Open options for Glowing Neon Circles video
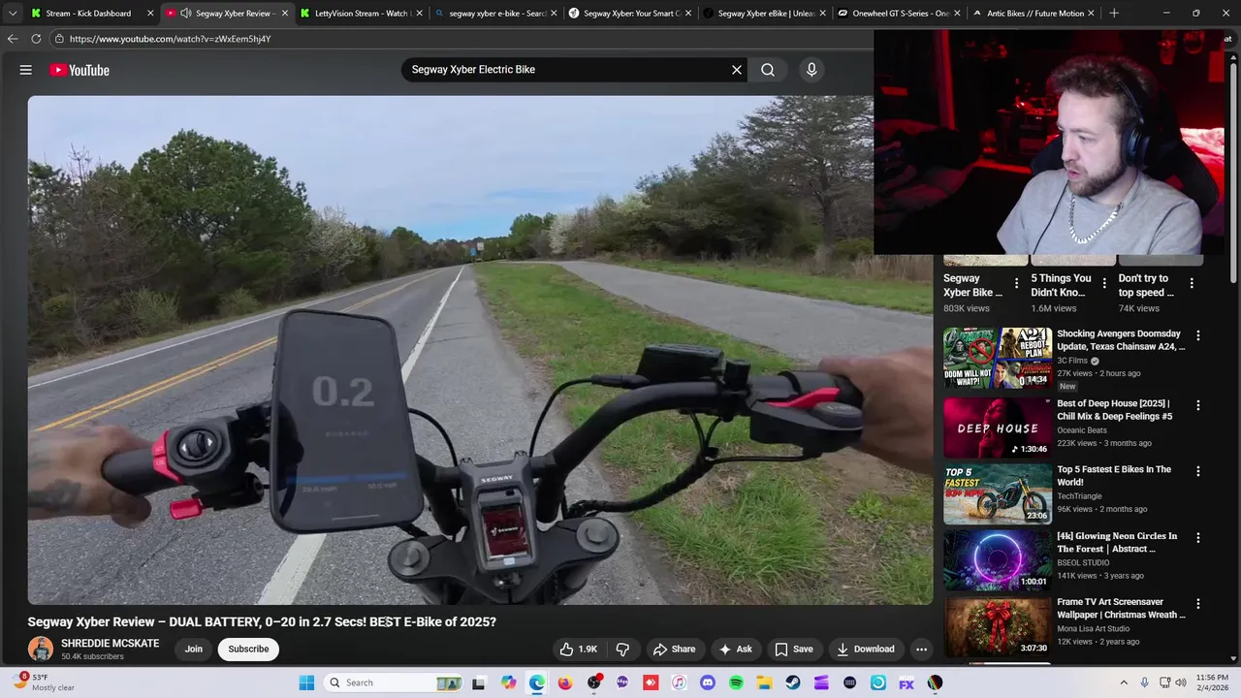This screenshot has height=698, width=1241. pos(1198,538)
